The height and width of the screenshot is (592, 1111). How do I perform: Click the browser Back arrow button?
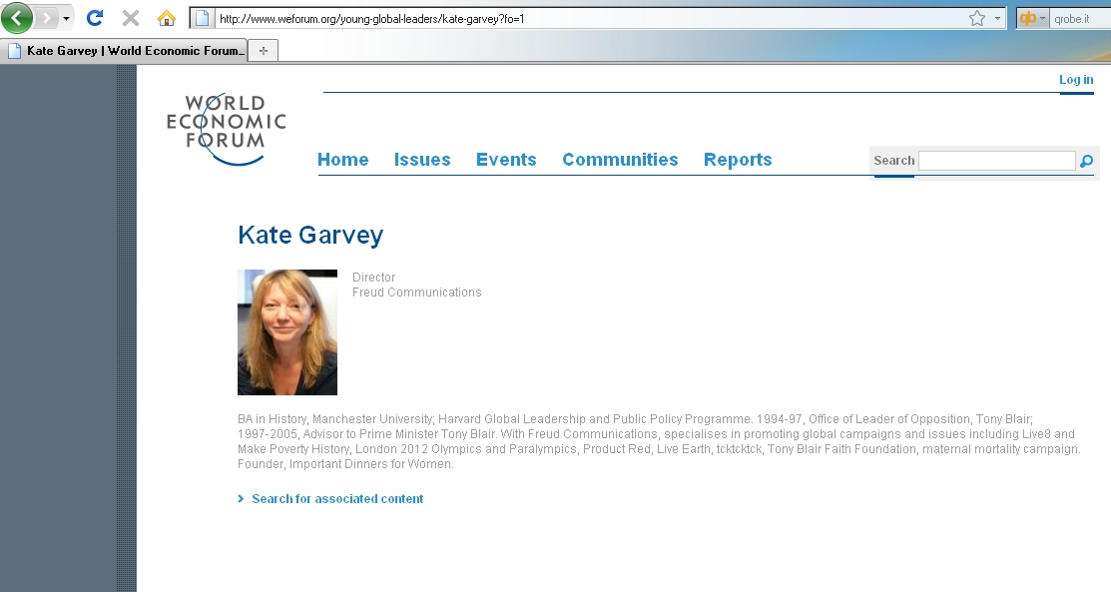[17, 18]
